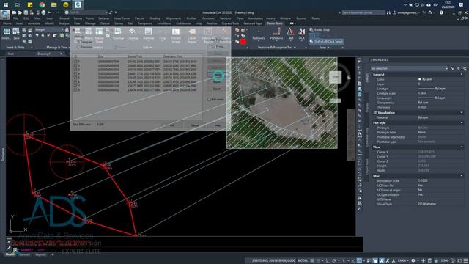Screen dimensions: 469x264
Task: Click the Raster Snap icon
Action: (x=311, y=29)
